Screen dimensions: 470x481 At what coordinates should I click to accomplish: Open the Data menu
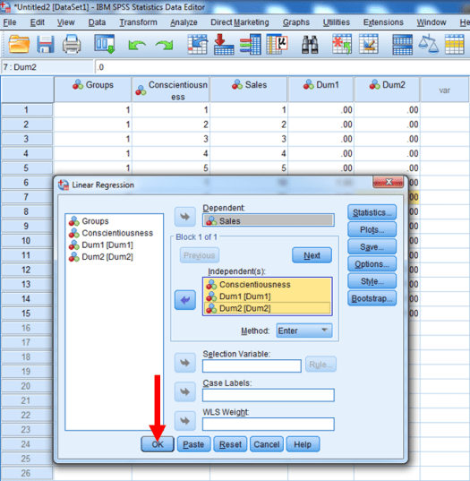point(97,22)
